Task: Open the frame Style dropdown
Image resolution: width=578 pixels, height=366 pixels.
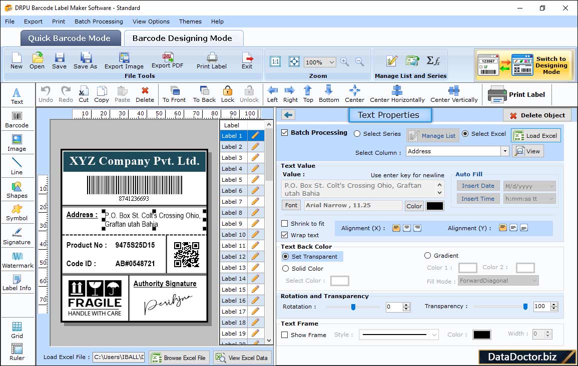Action: click(x=434, y=335)
